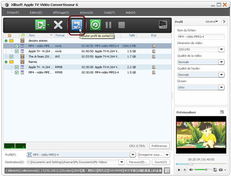
Task: Click the preview seek progress slider
Action: tap(201, 164)
